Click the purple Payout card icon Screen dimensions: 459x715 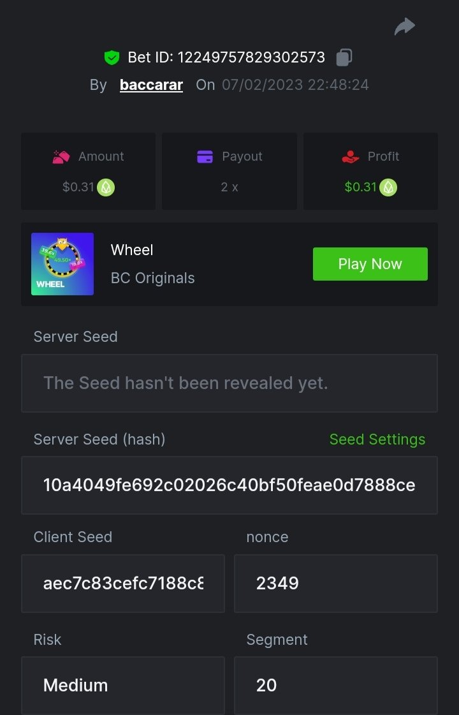(x=205, y=157)
